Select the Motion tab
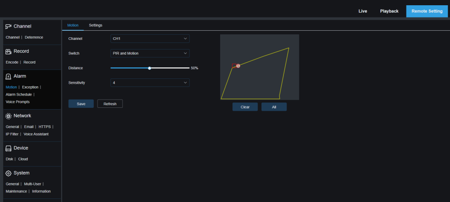 (73, 25)
